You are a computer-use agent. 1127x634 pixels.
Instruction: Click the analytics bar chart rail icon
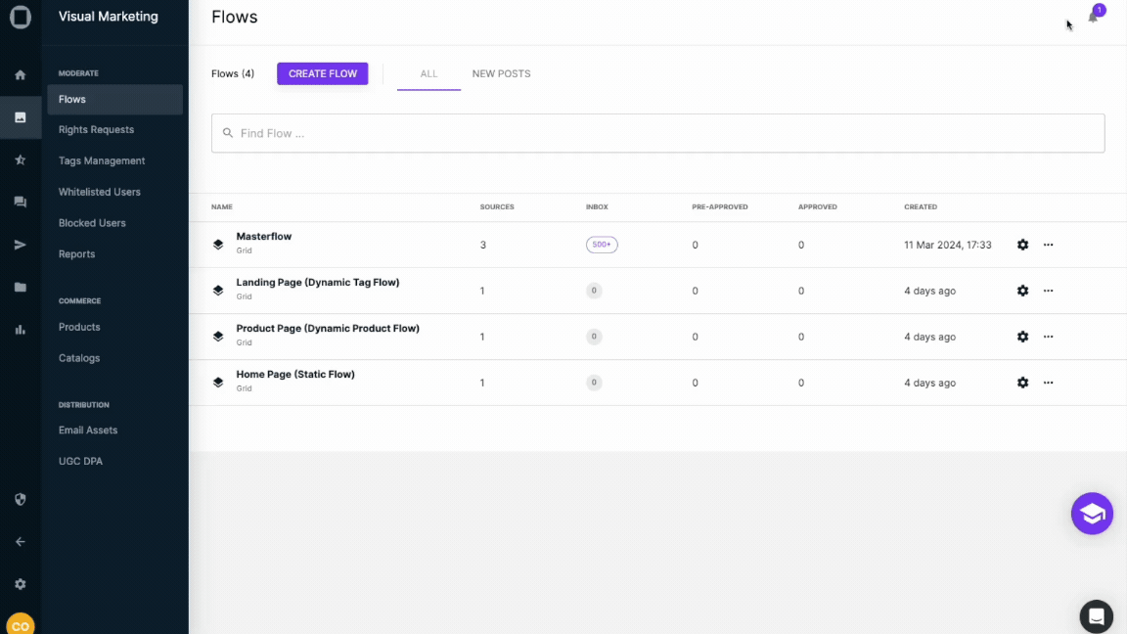20,330
